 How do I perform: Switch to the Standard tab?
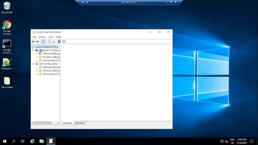79,123
